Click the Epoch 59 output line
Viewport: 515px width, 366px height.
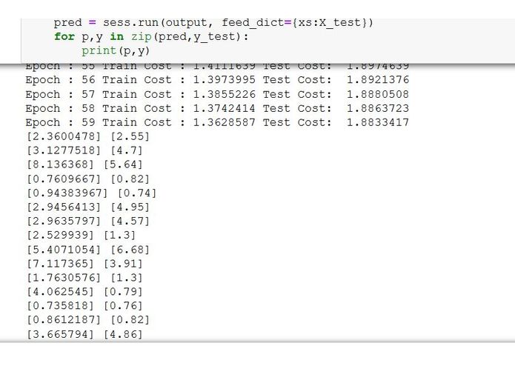[217, 122]
